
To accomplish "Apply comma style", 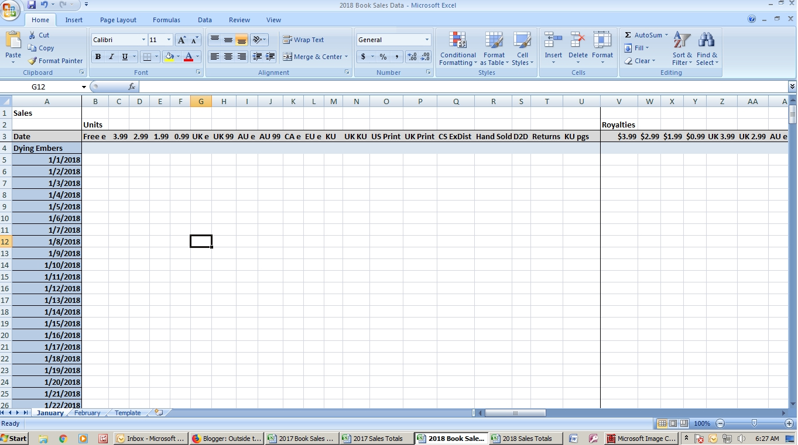I will [396, 57].
